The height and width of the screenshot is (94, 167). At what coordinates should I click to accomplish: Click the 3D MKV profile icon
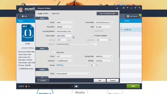tap(28, 33)
